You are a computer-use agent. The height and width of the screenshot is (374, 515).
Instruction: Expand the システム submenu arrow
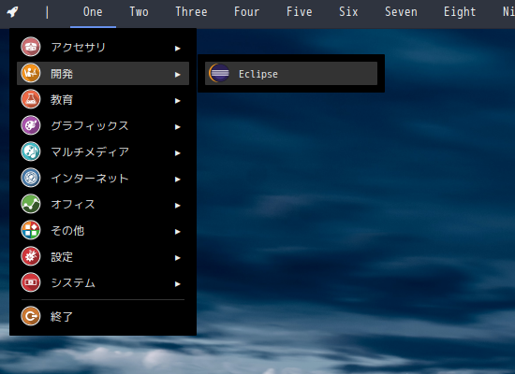tap(177, 284)
